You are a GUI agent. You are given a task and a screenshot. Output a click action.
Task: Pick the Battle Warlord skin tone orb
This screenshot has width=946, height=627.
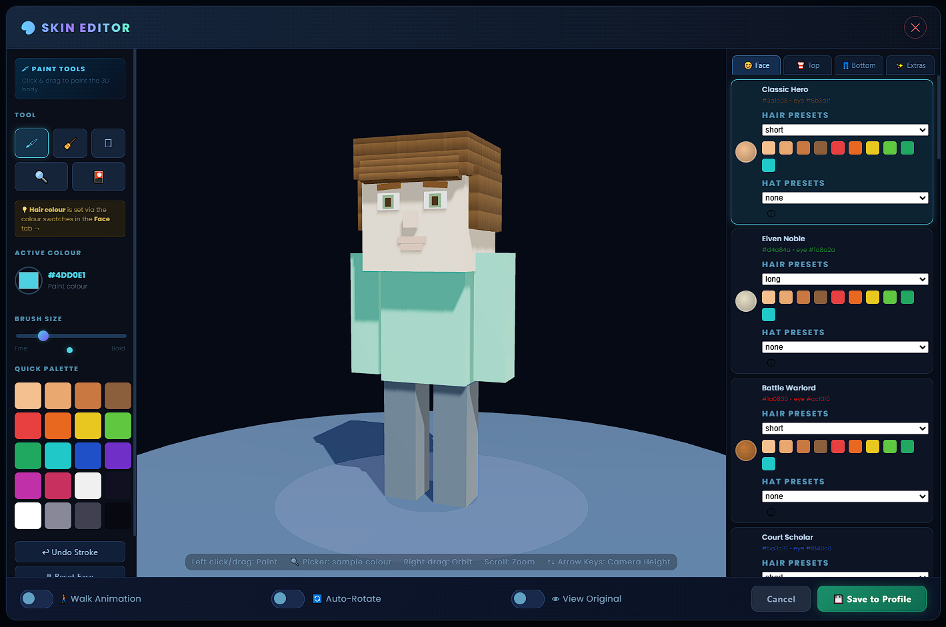coord(746,450)
